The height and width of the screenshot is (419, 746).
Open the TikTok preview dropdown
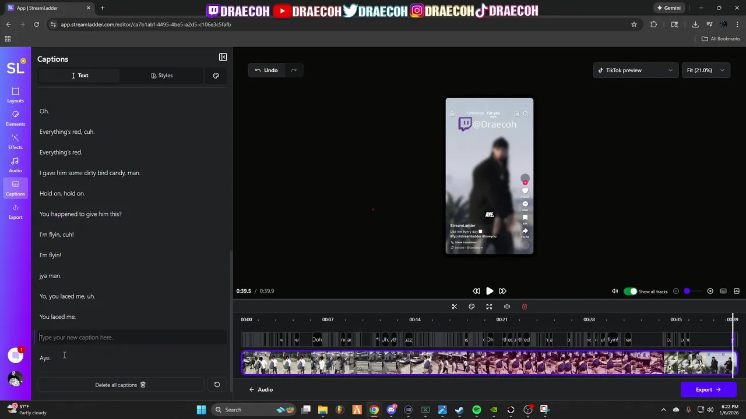(x=636, y=70)
